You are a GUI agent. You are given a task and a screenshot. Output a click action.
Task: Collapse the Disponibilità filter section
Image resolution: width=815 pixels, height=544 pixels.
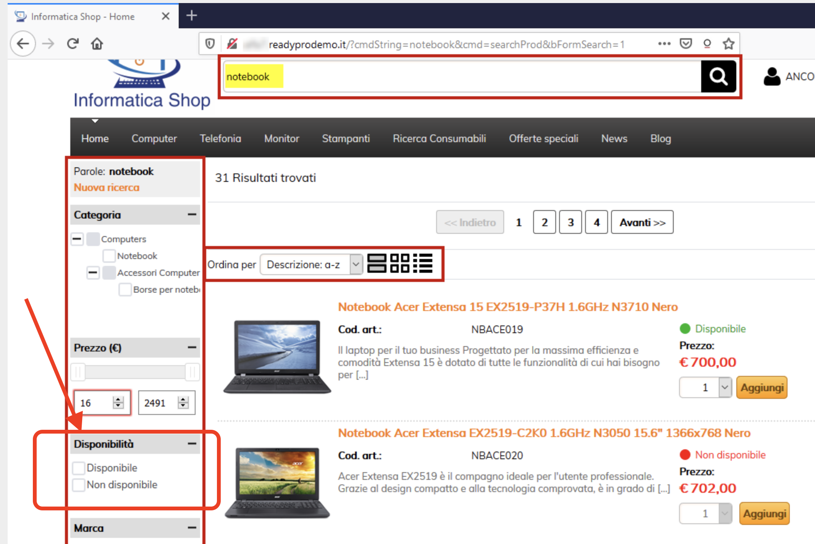pyautogui.click(x=192, y=444)
